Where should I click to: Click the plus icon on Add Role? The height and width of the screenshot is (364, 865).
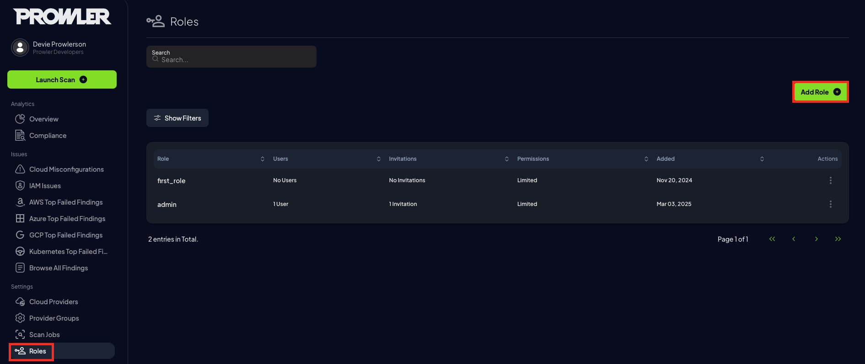click(837, 92)
